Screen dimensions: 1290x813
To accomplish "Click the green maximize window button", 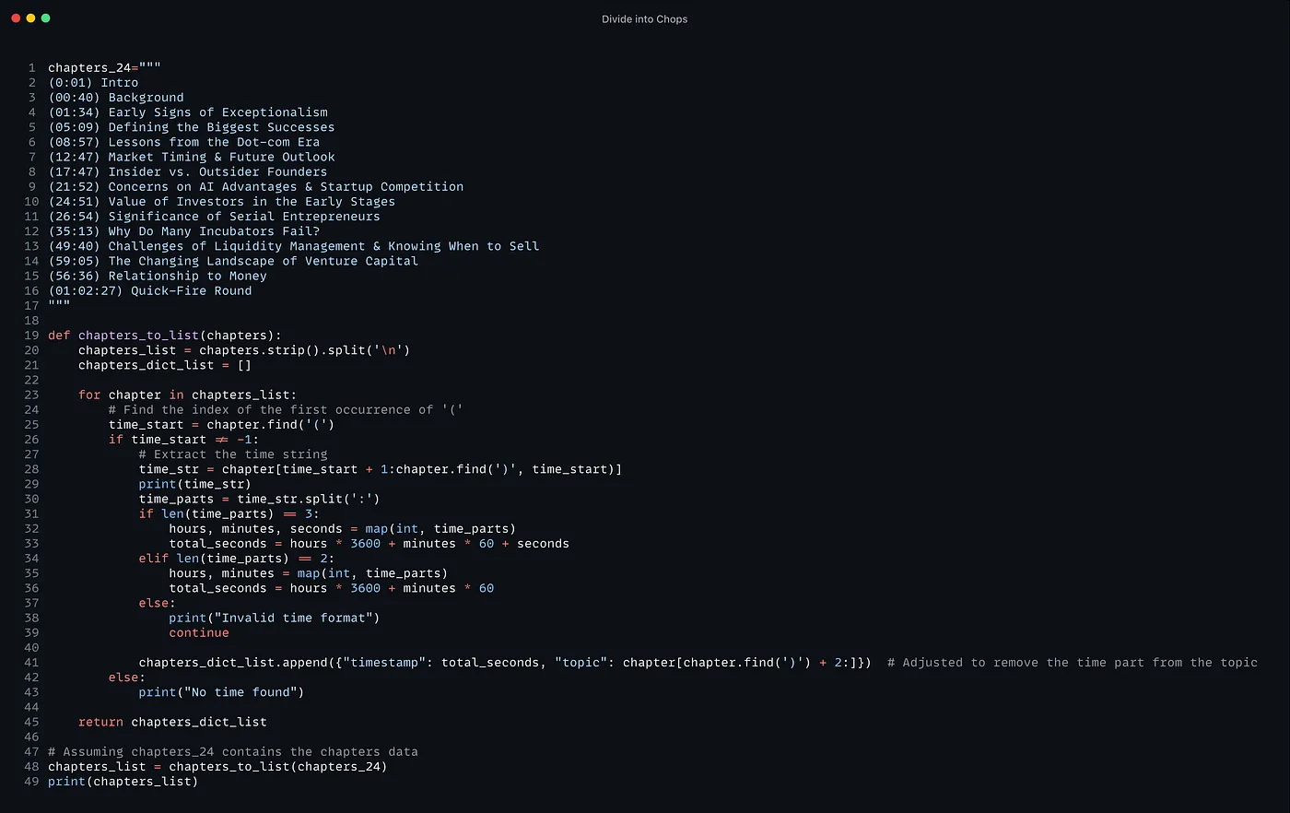I will (x=46, y=18).
